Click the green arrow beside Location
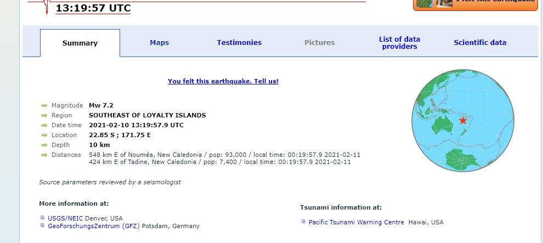 coord(44,135)
